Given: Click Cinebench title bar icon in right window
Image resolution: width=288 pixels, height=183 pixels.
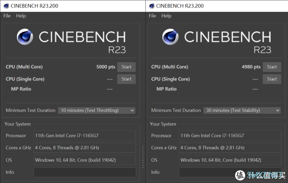Looking at the screenshot, I should click(x=152, y=6).
